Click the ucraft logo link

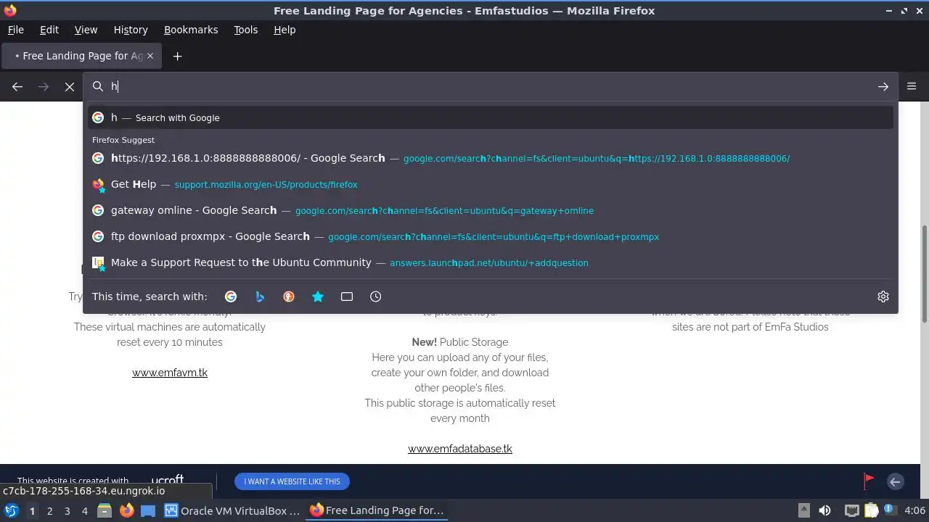167,480
